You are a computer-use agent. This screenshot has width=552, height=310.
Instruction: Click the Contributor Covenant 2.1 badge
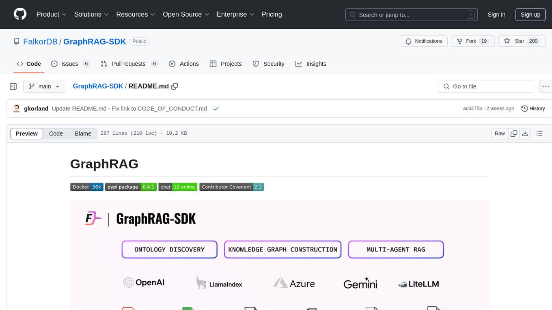coord(232,187)
